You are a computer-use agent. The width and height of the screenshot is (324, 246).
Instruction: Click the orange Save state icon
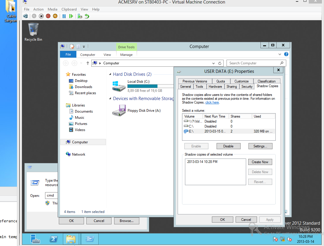click(55, 16)
